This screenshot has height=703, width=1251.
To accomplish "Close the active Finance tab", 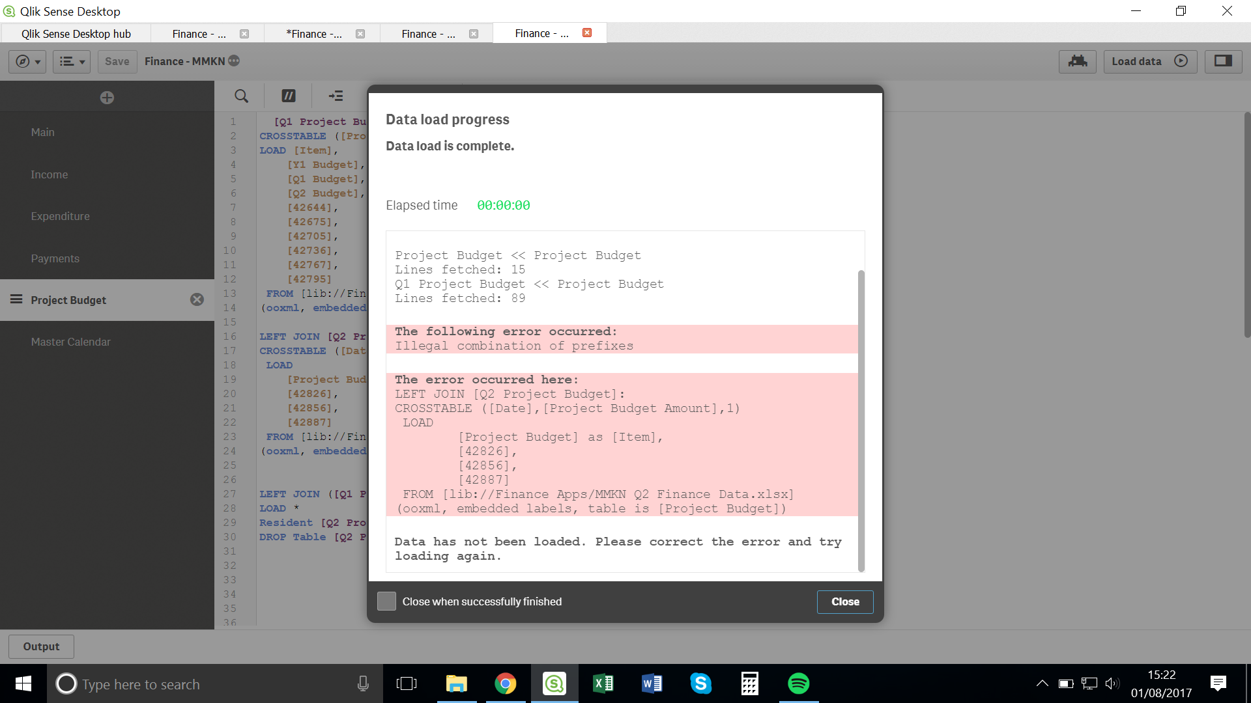I will click(x=587, y=33).
